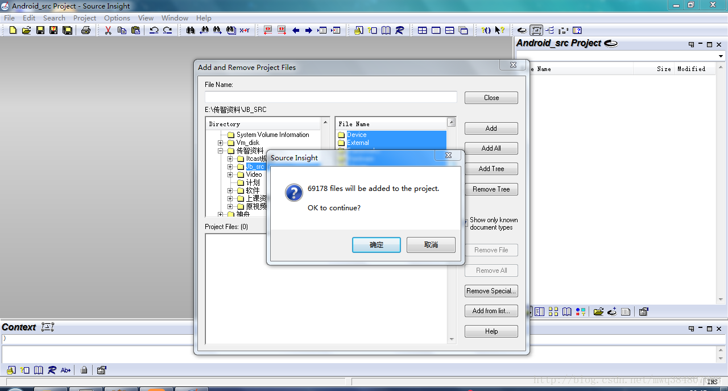Viewport: 728px width, 391px height.
Task: Open the Options menu
Action: (x=117, y=18)
